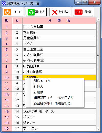Viewport: 102px width, 133px height.
Task: Click the scrollbar down arrow
Action: click(x=98, y=129)
